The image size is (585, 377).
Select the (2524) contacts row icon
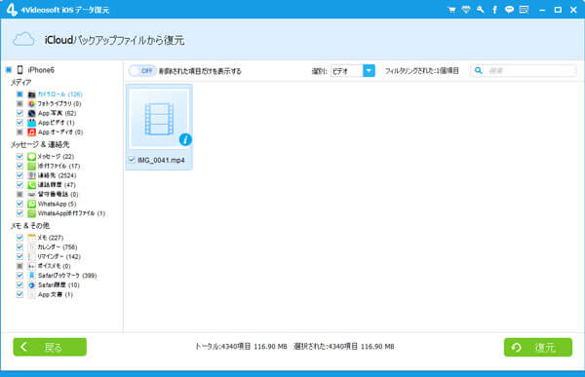(32, 175)
